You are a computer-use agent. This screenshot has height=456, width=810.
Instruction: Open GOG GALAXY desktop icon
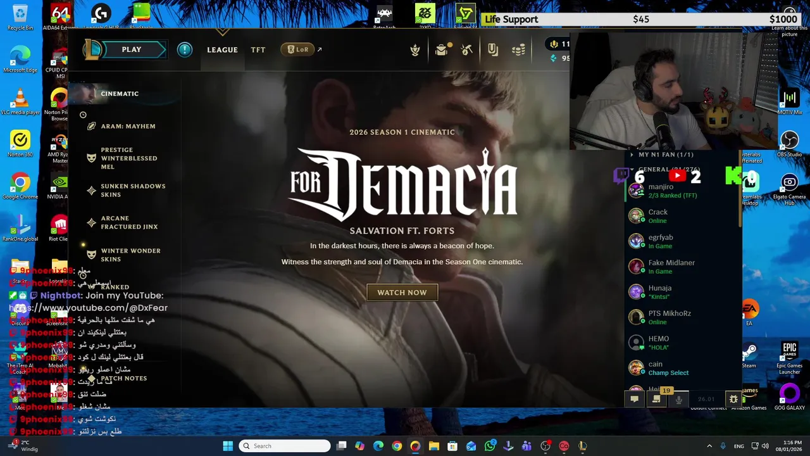[x=789, y=398]
